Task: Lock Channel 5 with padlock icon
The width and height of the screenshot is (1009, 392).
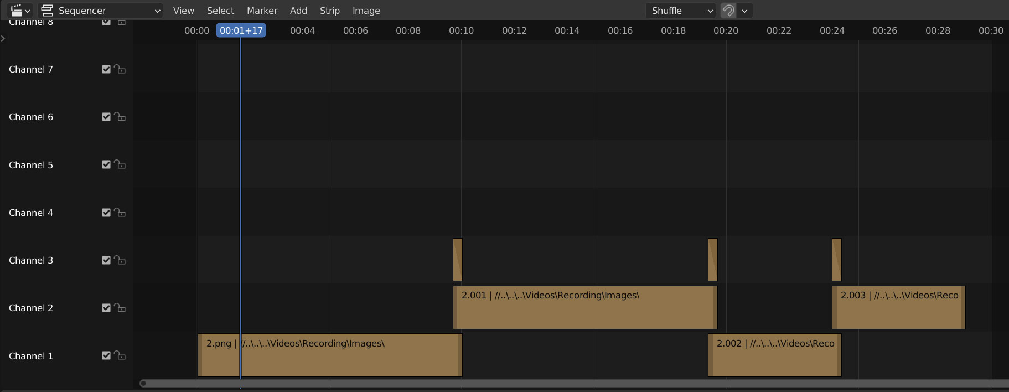Action: pos(120,164)
